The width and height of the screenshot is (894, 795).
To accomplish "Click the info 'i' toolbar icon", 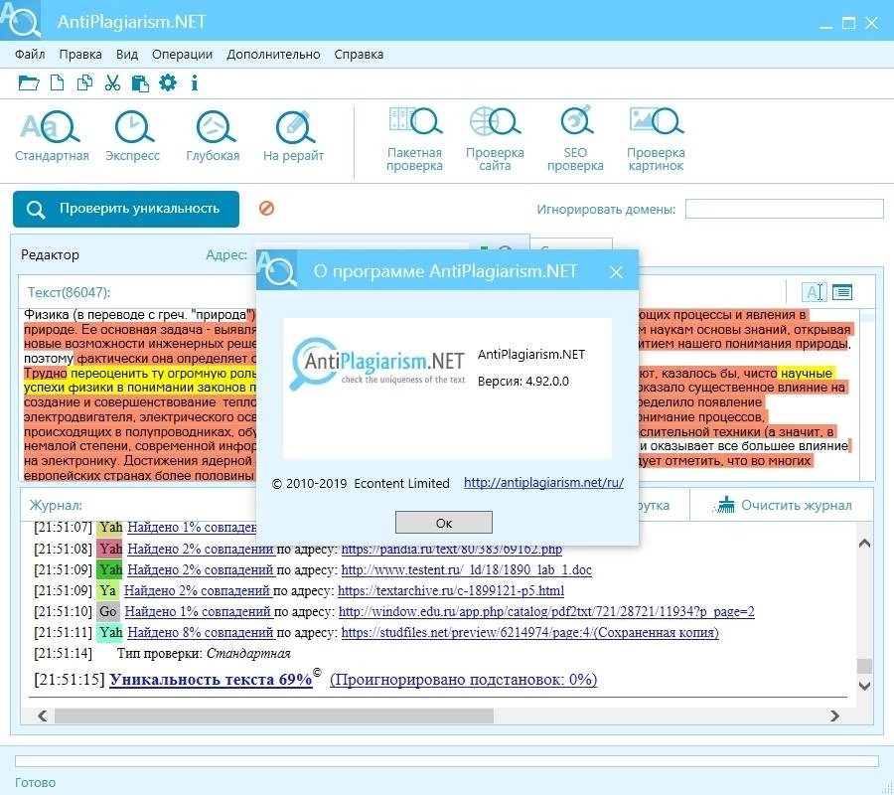I will point(195,83).
